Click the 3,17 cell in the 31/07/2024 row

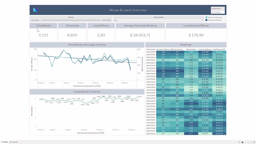pyautogui.click(x=191, y=134)
